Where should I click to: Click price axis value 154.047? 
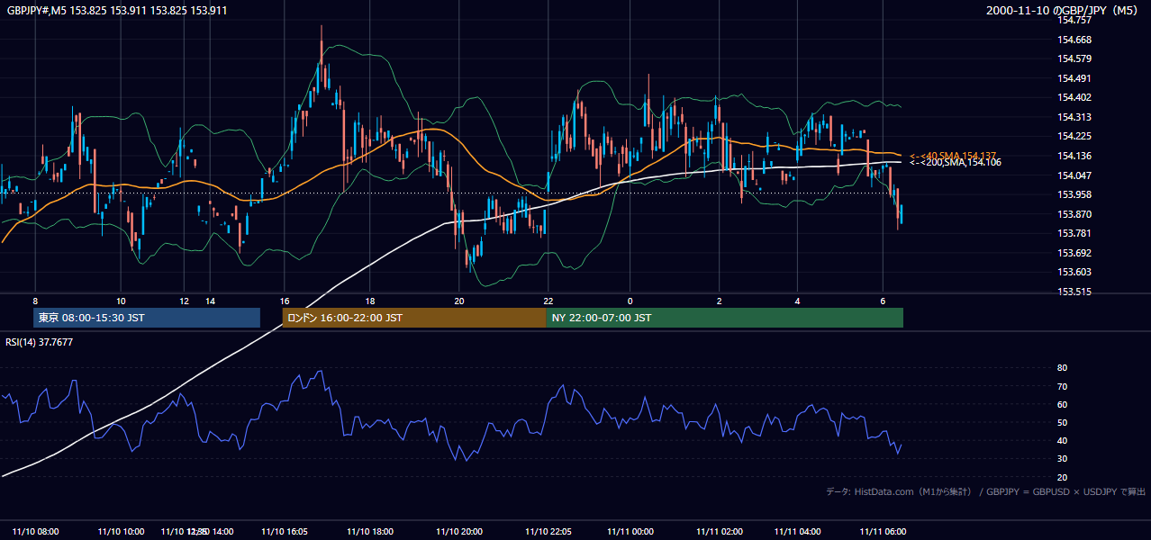tap(1074, 175)
